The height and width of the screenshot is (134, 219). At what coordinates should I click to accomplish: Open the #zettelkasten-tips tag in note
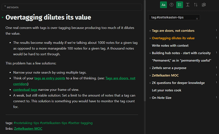[x=54, y=123]
